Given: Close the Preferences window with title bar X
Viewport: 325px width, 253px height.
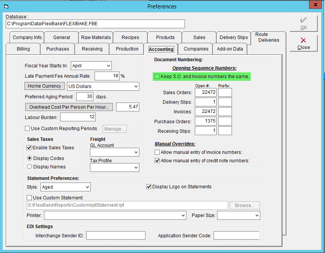Looking at the screenshot, I should [x=315, y=5].
